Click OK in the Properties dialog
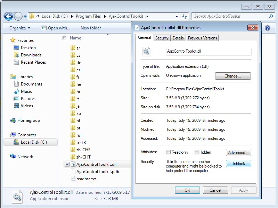 [x=187, y=190]
